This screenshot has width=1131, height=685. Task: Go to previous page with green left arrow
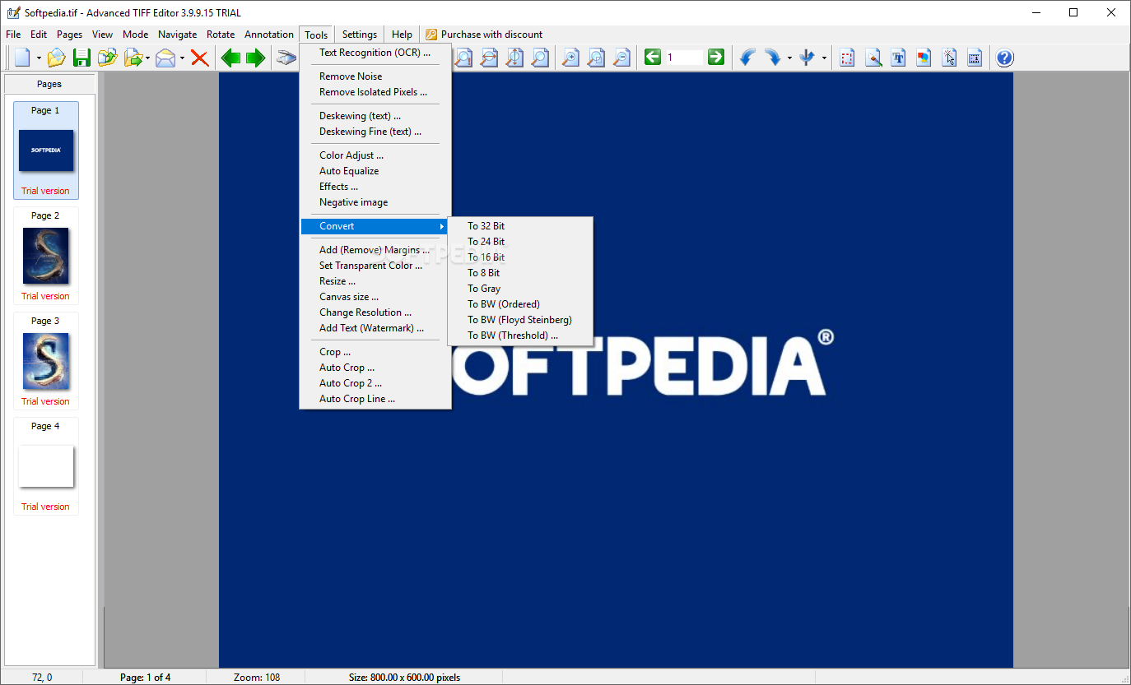pyautogui.click(x=230, y=58)
